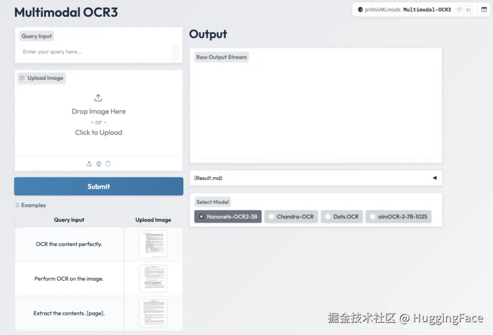
Task: Click the paste from clipboard icon
Action: [108, 163]
